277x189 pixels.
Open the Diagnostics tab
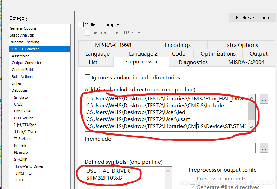coord(193,62)
